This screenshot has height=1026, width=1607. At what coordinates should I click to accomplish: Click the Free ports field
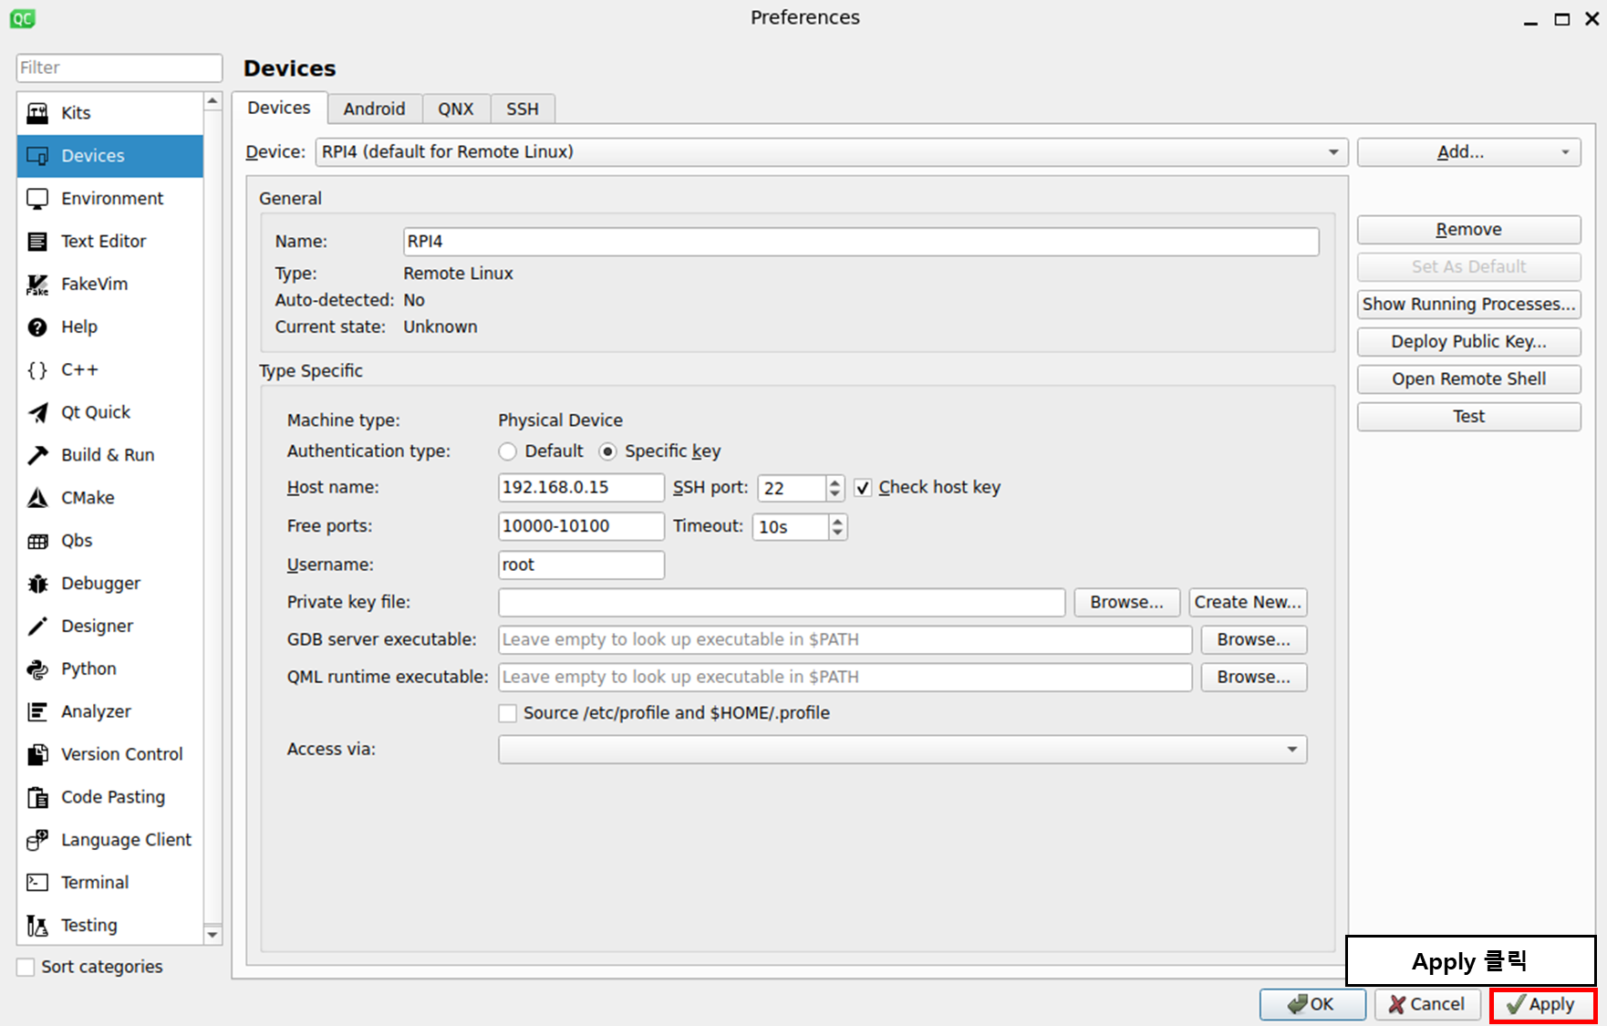click(x=581, y=526)
